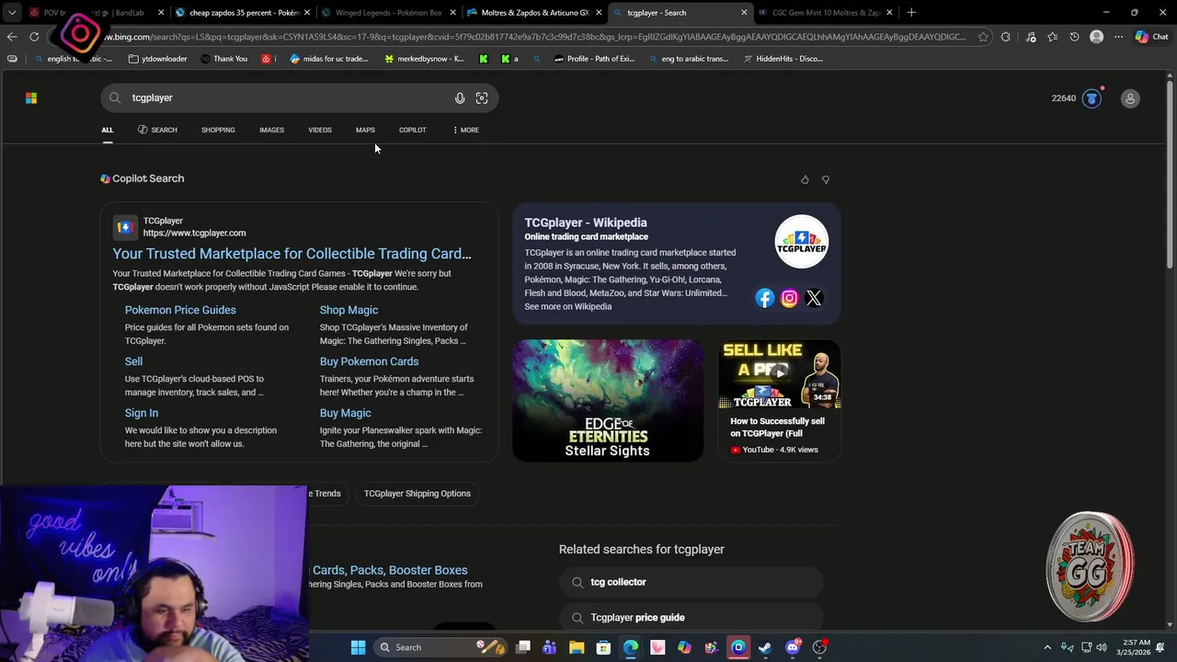This screenshot has width=1177, height=662.
Task: Open 'ytdownloader' bookmark
Action: 157,59
